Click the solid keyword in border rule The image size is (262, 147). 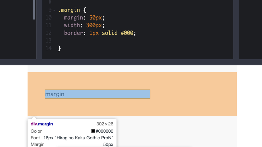(x=109, y=33)
